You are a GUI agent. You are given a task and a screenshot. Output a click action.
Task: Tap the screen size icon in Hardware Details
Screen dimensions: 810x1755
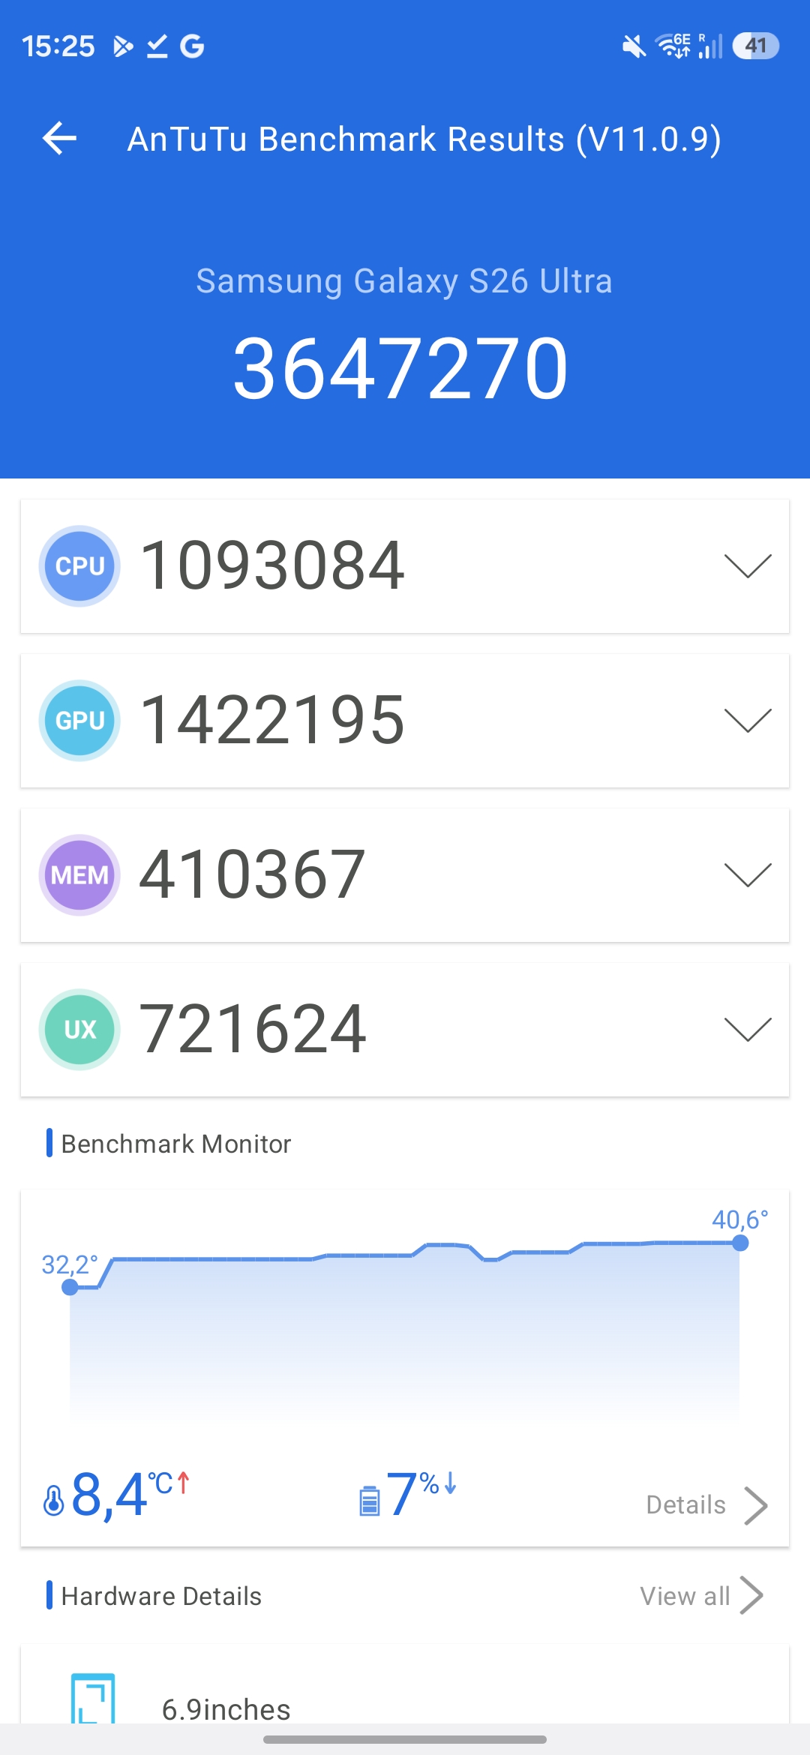click(x=93, y=1699)
